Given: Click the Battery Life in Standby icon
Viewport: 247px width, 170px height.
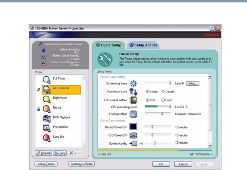Looking at the screenshot, I should (x=43, y=57).
